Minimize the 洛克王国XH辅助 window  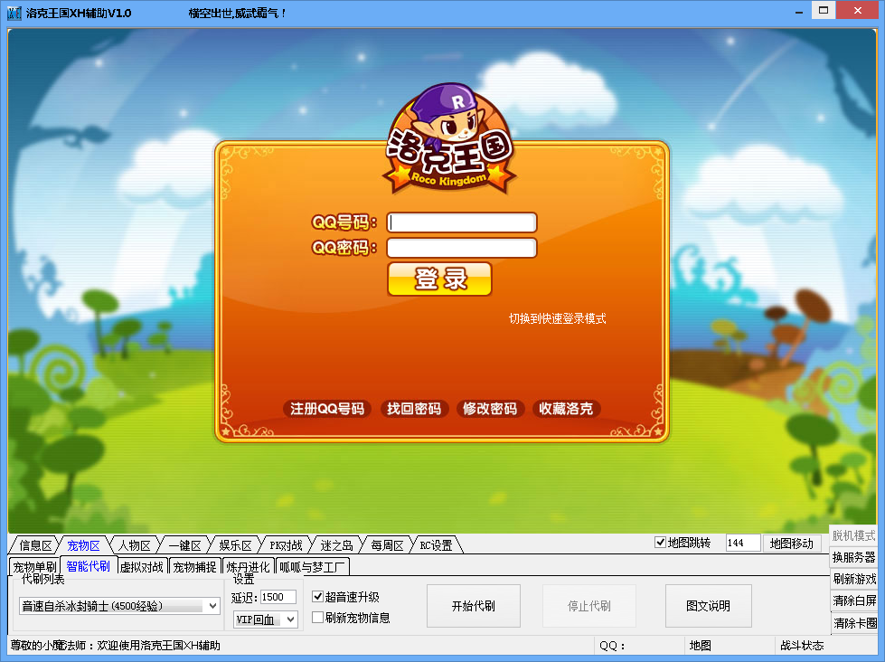(798, 11)
